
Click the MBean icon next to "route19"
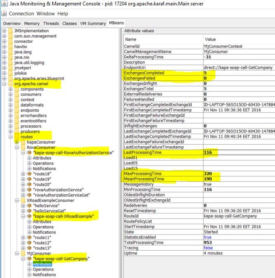[x=29, y=179]
